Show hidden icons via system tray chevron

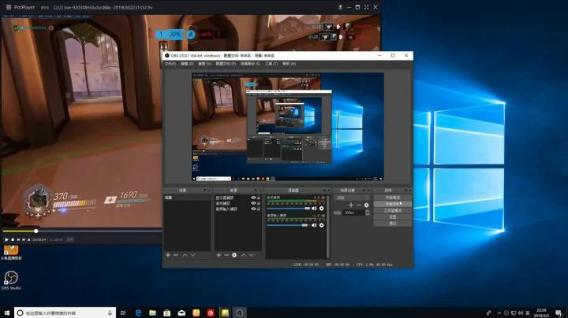[x=499, y=313]
